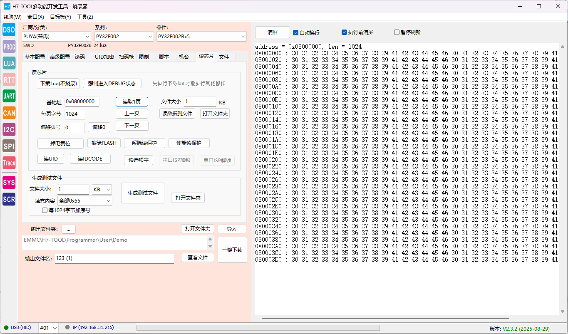Open the UART serial tool
Image resolution: width=568 pixels, height=334 pixels.
tap(9, 96)
